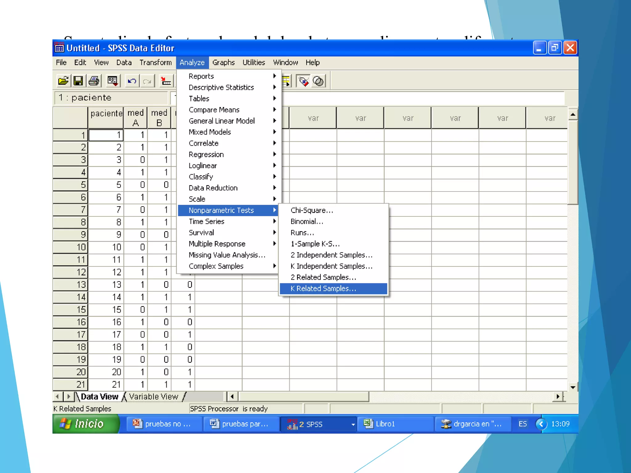Open the SPSS taskbar group dropdown arrow

[353, 424]
